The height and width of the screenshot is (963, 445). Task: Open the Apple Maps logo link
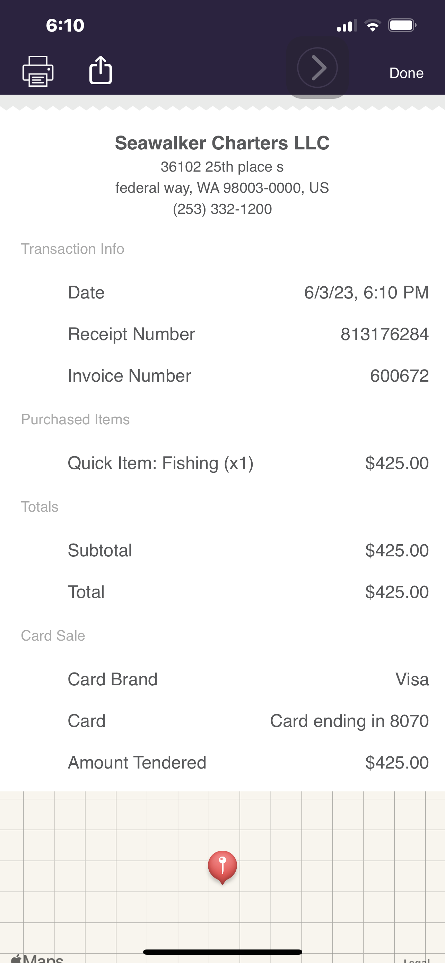37,958
